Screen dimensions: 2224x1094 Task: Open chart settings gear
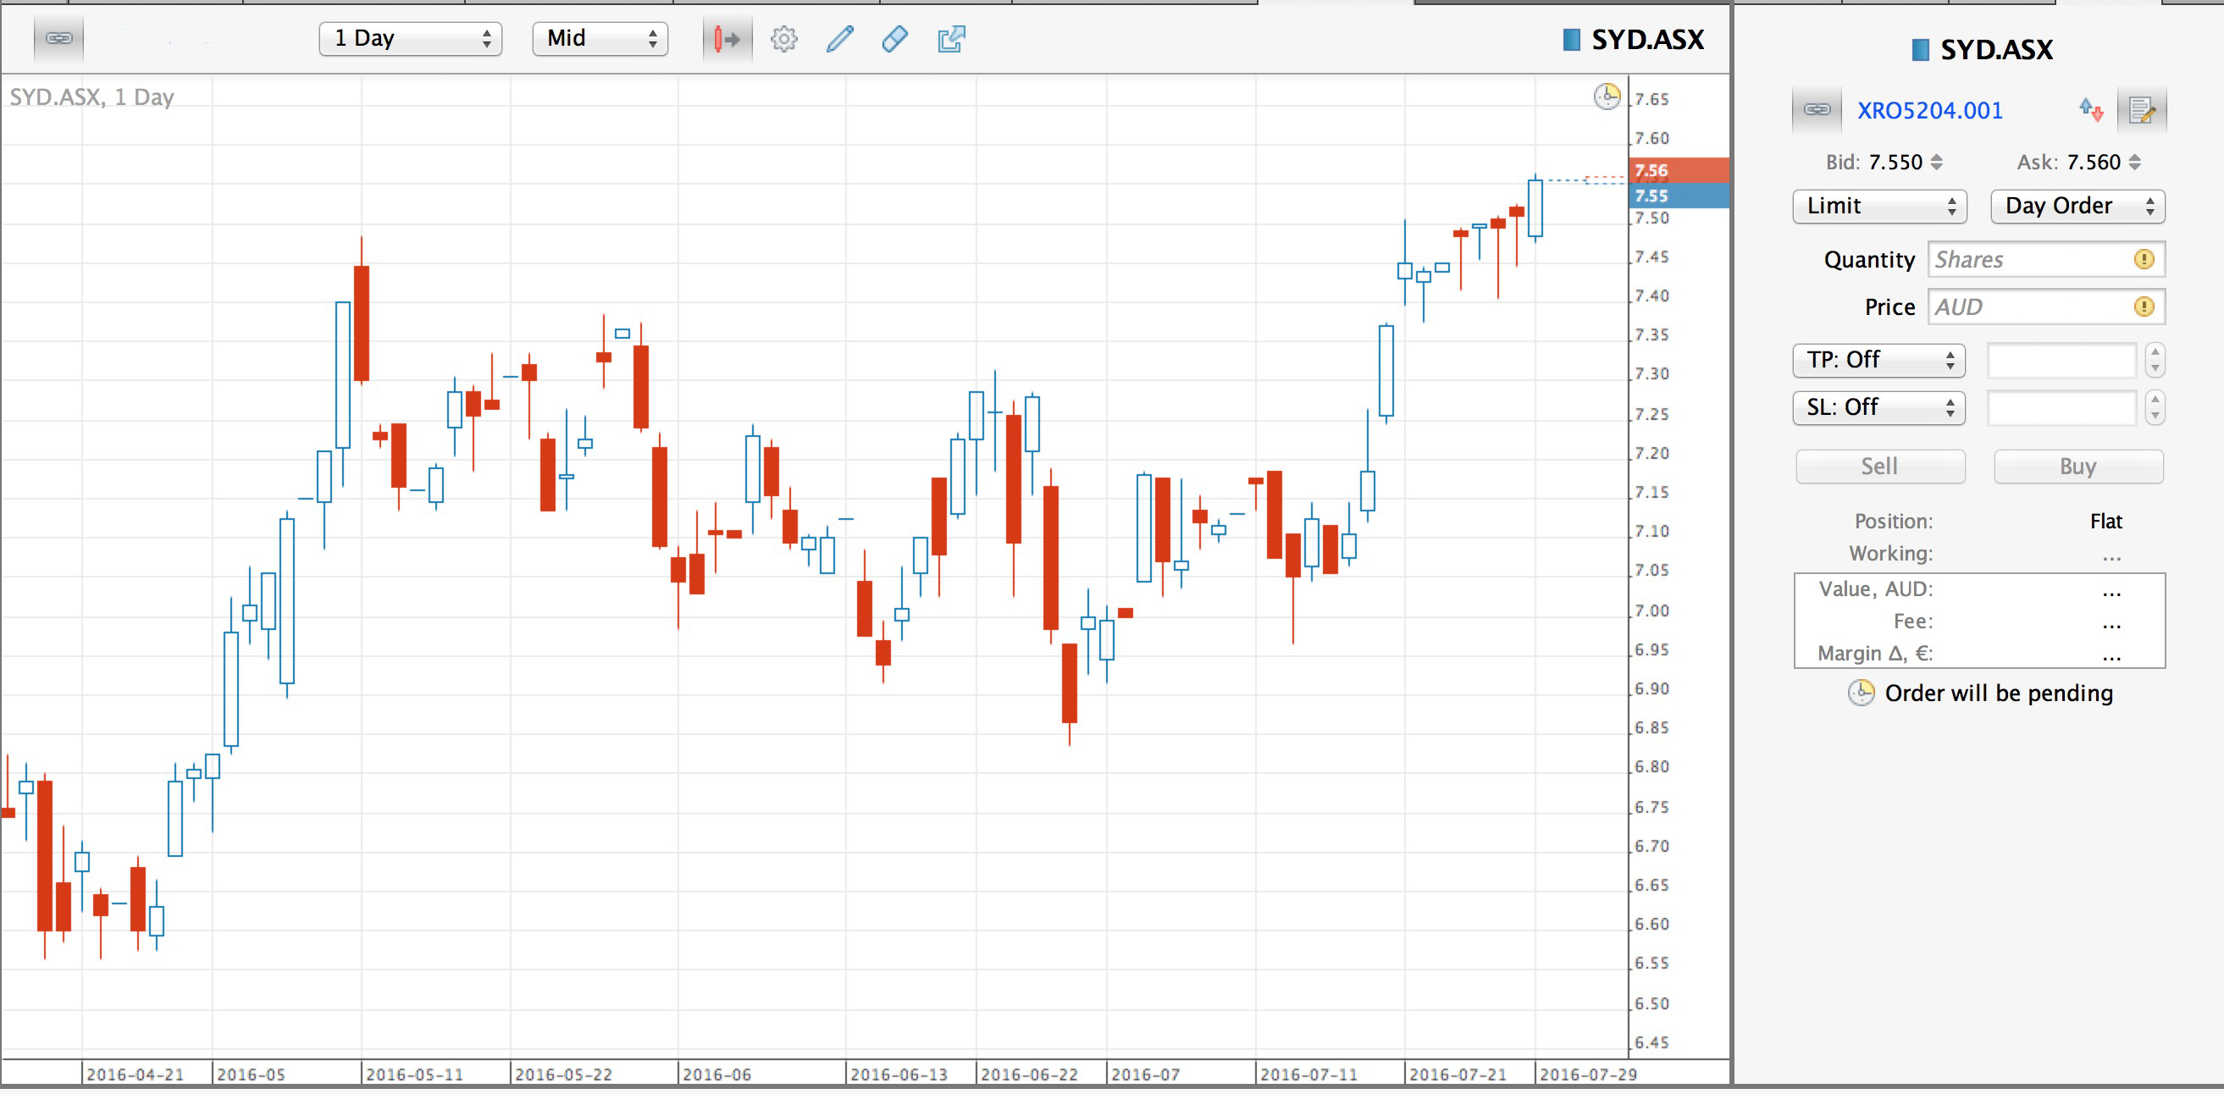pos(783,39)
